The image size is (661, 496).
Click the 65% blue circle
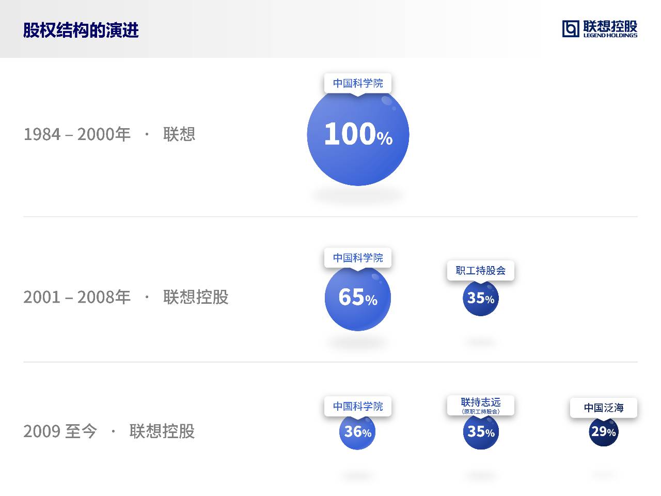(x=358, y=298)
